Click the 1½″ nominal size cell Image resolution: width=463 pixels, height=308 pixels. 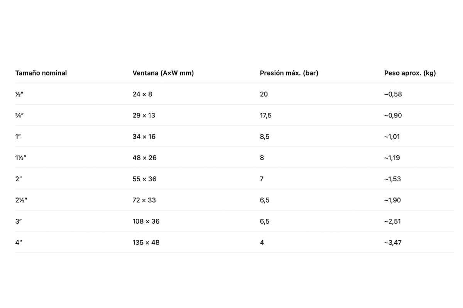point(20,157)
